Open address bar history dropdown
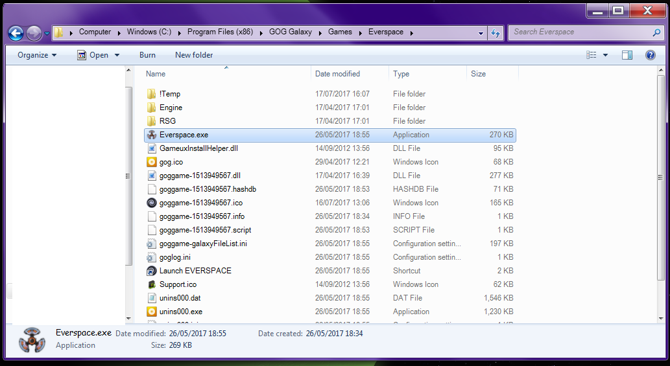Viewport: 670px width, 366px height. click(x=481, y=33)
